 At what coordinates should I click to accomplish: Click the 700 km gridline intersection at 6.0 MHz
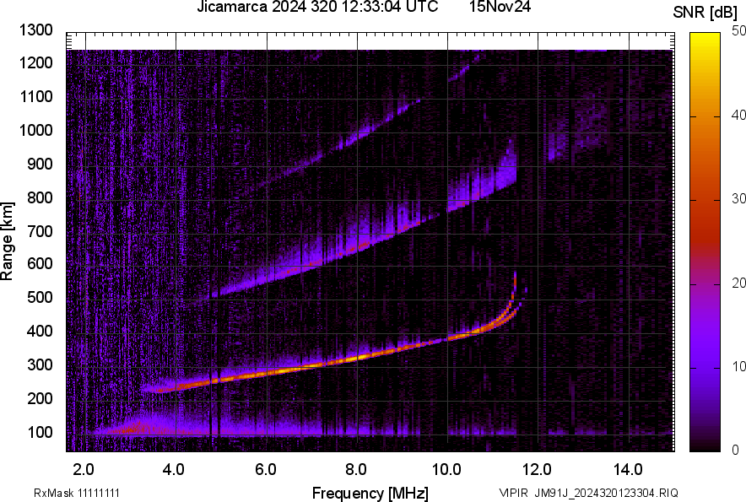point(268,233)
